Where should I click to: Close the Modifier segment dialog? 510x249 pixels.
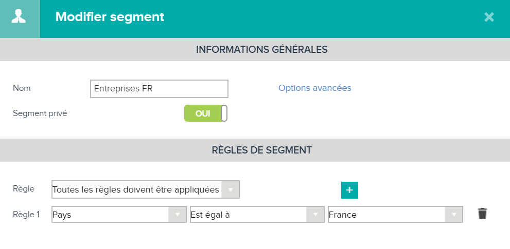(489, 17)
